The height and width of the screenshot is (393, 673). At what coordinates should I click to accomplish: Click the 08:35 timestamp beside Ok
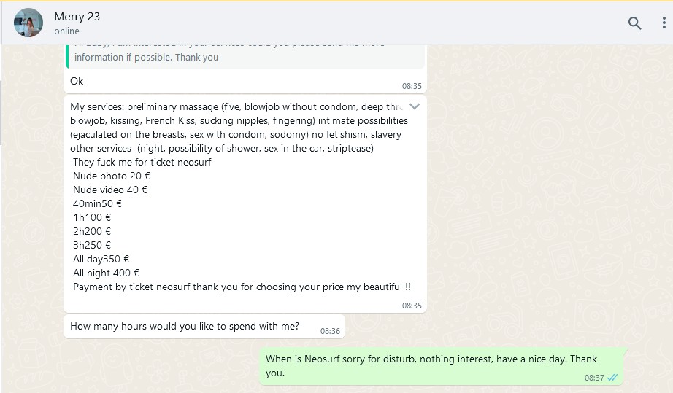412,86
